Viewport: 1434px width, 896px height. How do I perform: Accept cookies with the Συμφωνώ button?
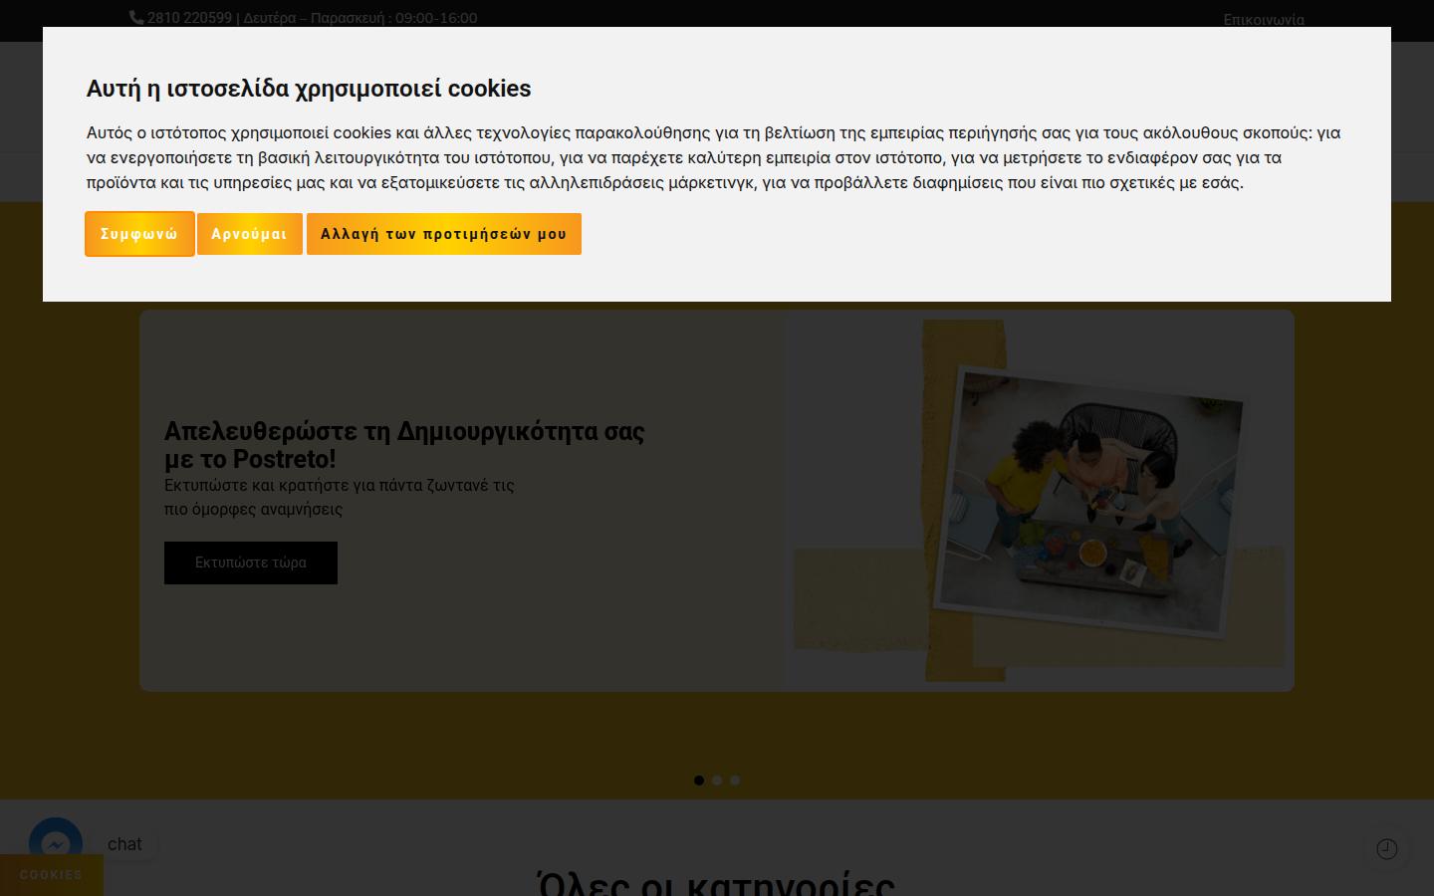tap(139, 234)
